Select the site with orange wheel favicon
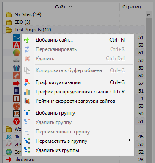 pyautogui.click(x=17, y=106)
